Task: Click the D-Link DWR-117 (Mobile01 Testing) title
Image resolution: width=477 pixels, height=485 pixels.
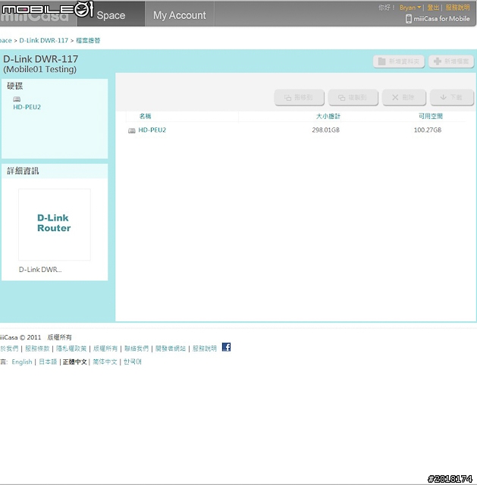Action: [40, 64]
